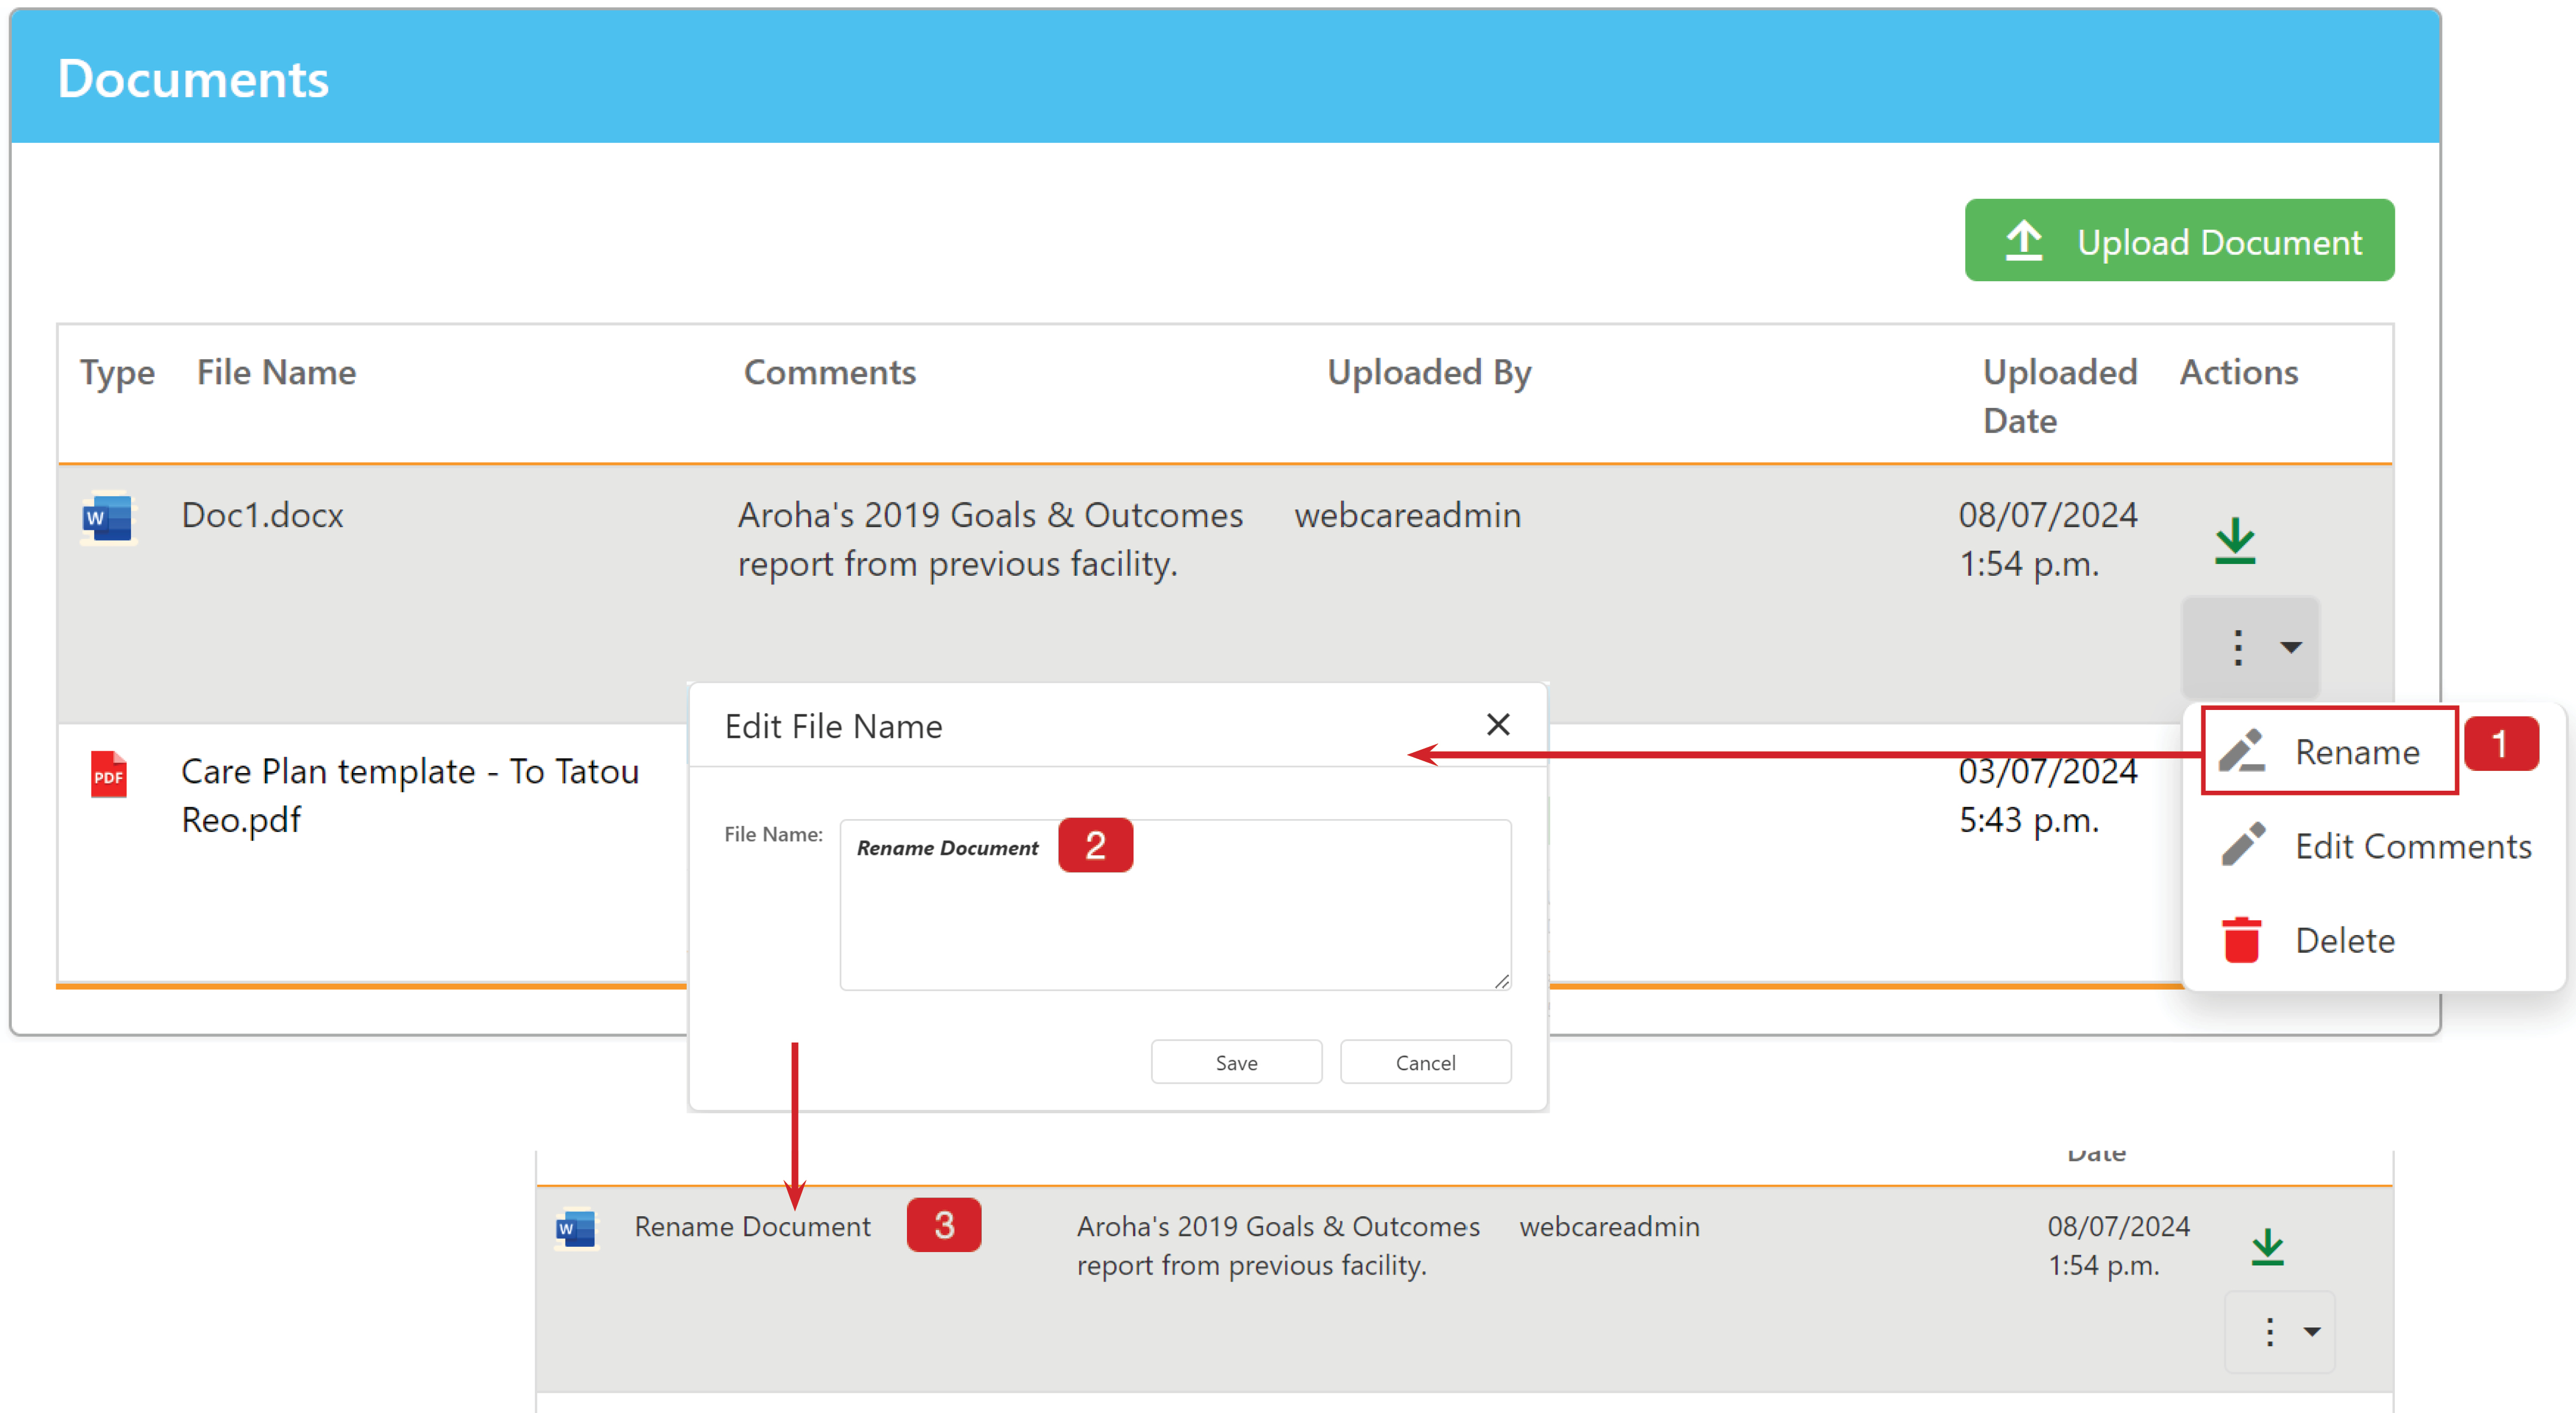
Task: Choose Edit Comments in the actions menu
Action: point(2374,846)
